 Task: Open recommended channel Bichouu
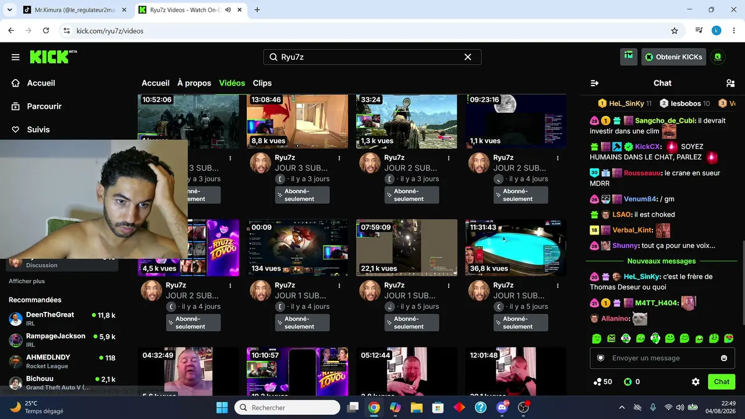(62, 382)
